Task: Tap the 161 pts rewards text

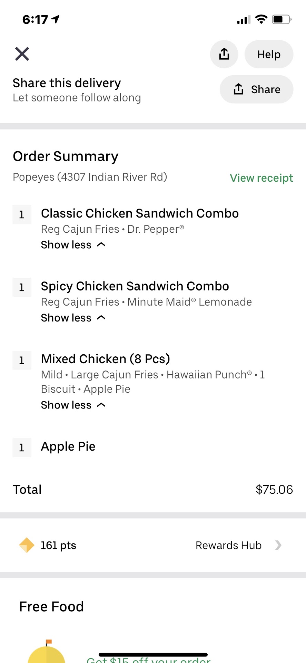Action: [x=58, y=545]
